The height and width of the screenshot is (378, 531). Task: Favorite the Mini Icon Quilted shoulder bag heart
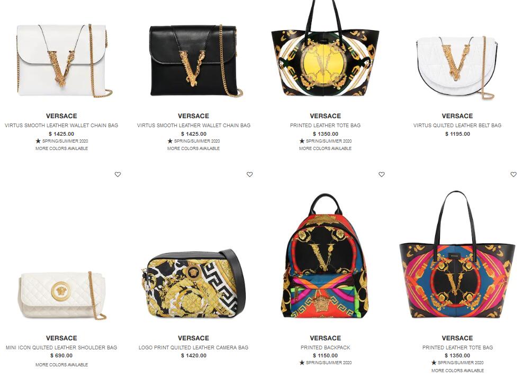click(118, 174)
